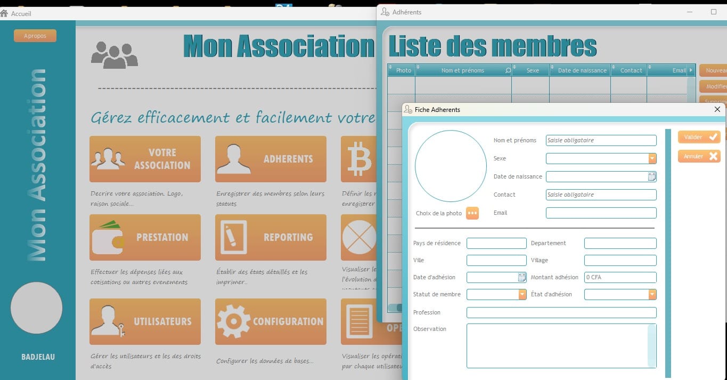Image resolution: width=727 pixels, height=380 pixels.
Task: Open the Adherents tile on Accueil
Action: pyautogui.click(x=271, y=159)
